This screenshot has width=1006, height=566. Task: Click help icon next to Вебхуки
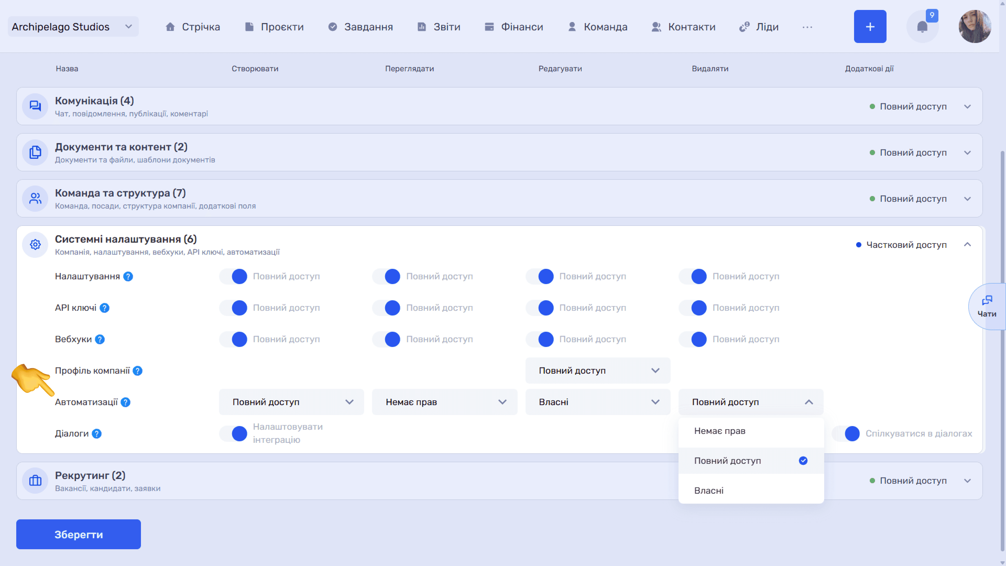(x=100, y=339)
